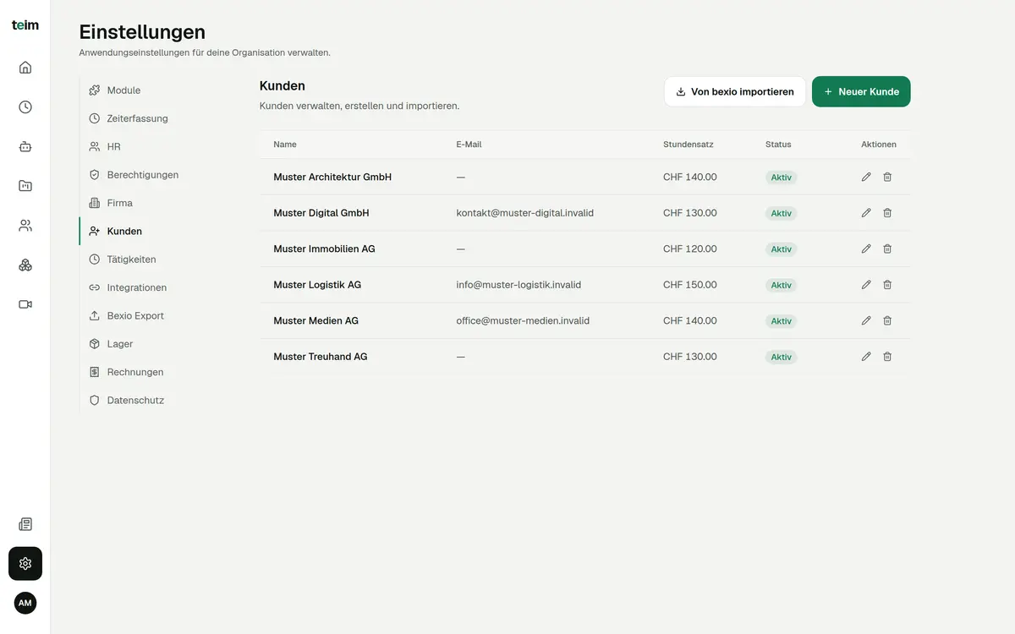Click email kontakt@muster-digital.invalid
The width and height of the screenshot is (1015, 634).
(x=525, y=213)
